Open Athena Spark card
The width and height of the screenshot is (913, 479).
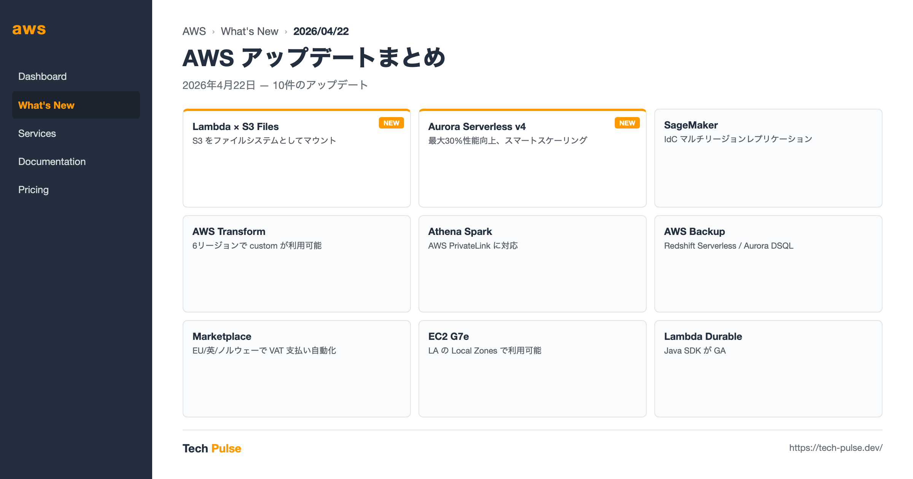pyautogui.click(x=533, y=264)
